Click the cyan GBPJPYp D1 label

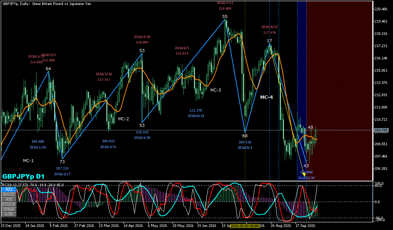click(23, 176)
